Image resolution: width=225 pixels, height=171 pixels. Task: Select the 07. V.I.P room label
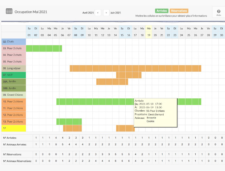coord(14,75)
